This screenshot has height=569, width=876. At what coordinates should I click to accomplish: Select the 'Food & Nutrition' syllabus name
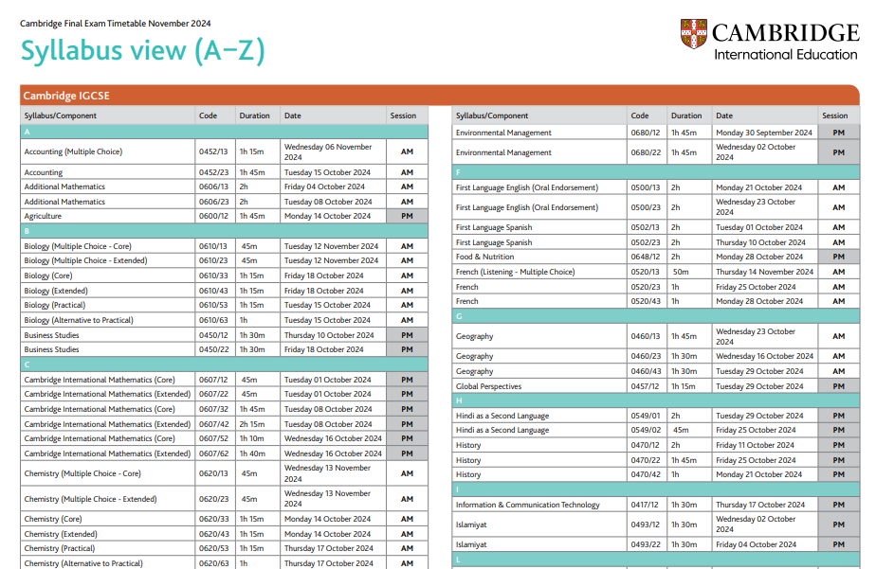[x=485, y=258]
